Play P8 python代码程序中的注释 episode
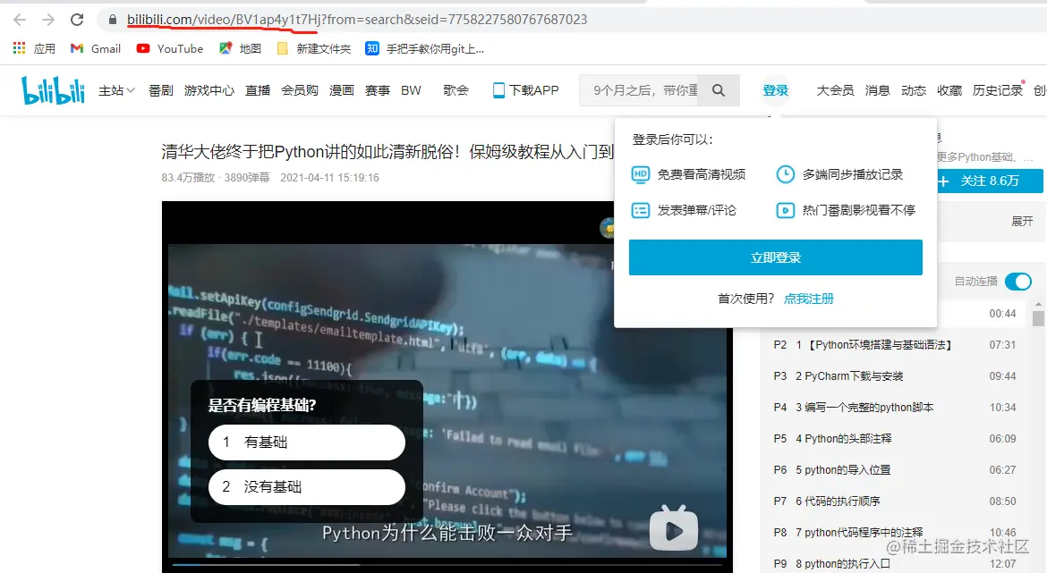1047x573 pixels. click(x=895, y=532)
